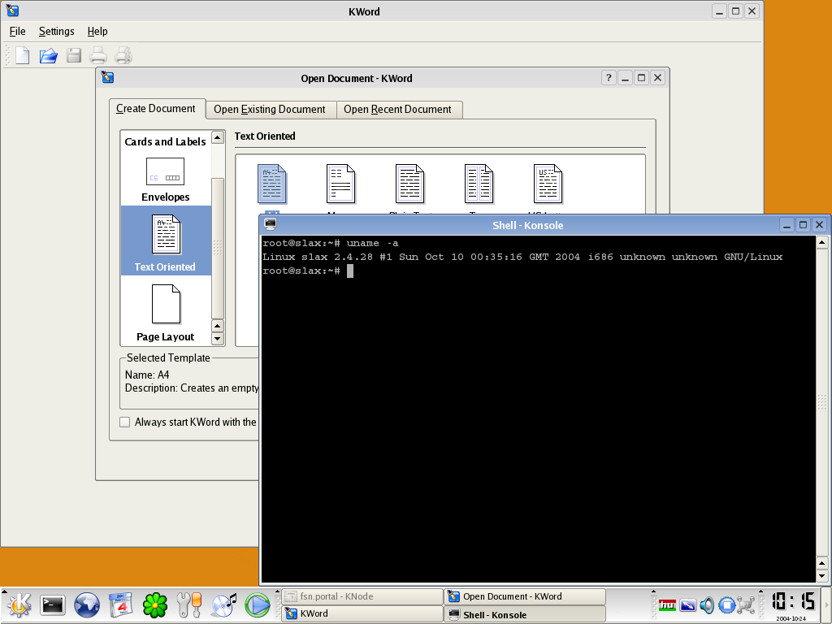Image resolution: width=832 pixels, height=624 pixels.
Task: Select the Envelopes category icon
Action: [166, 171]
